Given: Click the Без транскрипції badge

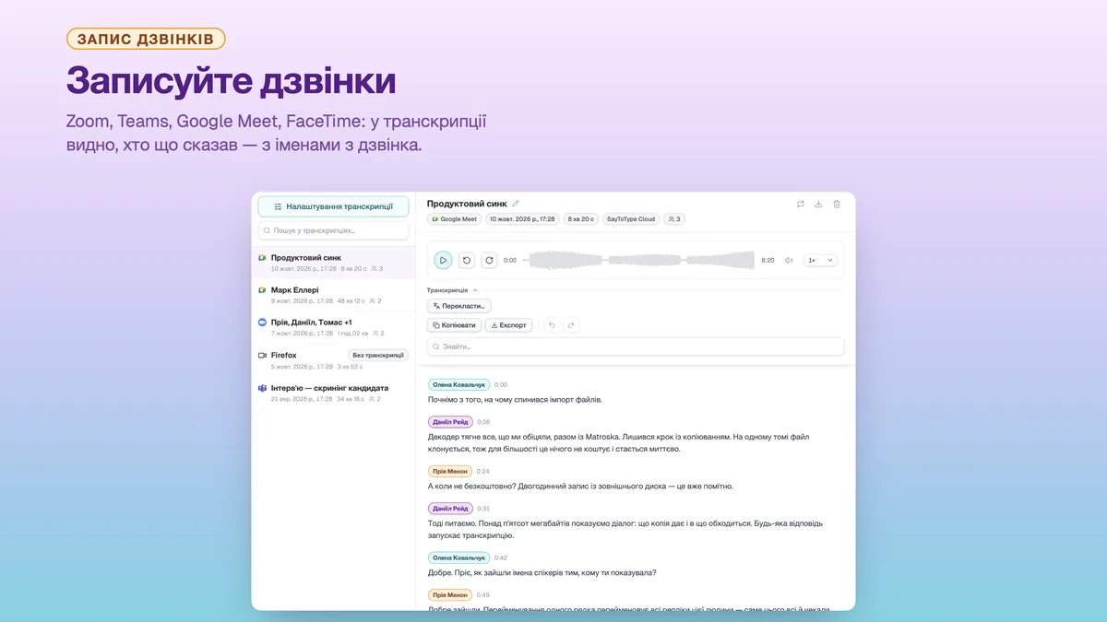Looking at the screenshot, I should 378,355.
